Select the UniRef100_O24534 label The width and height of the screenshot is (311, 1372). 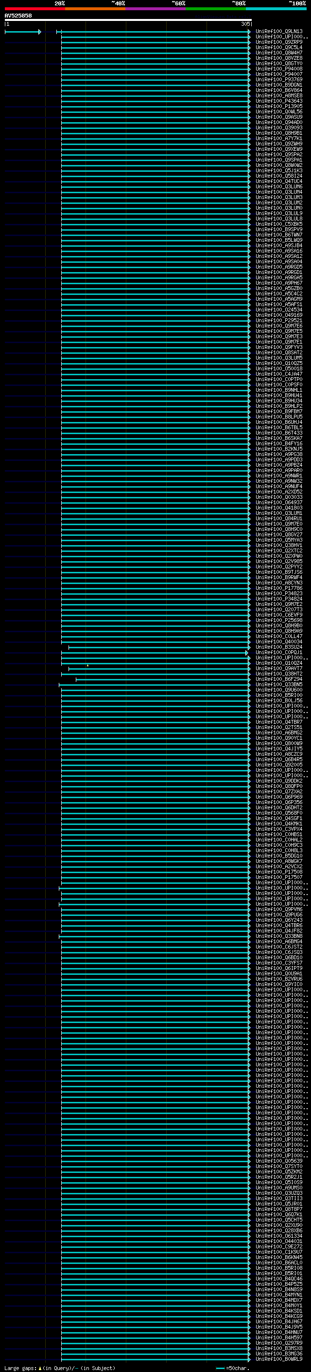click(279, 310)
